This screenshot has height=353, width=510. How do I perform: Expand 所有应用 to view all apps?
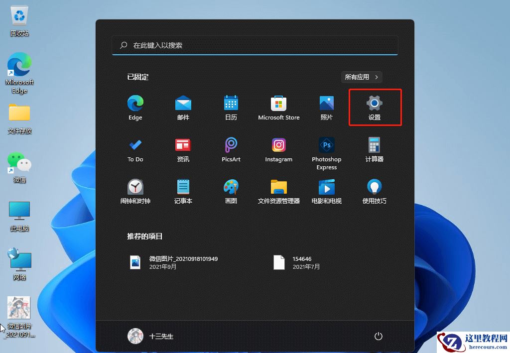[362, 77]
